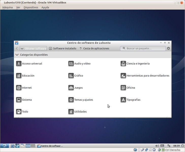Click the VirtualBox shared folders status icon
The width and height of the screenshot is (185, 152).
(x=150, y=150)
